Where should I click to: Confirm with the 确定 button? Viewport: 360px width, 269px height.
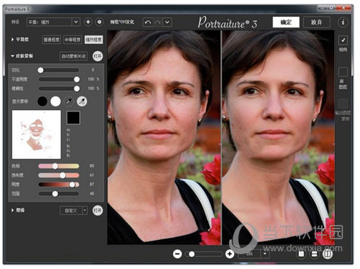286,22
